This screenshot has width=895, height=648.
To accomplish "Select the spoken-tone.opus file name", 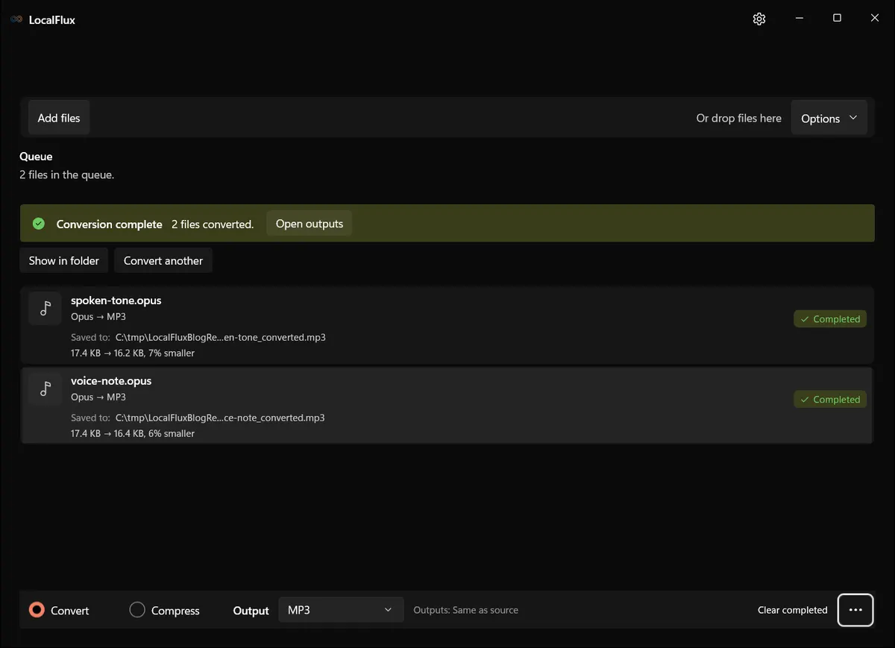I will coord(116,301).
